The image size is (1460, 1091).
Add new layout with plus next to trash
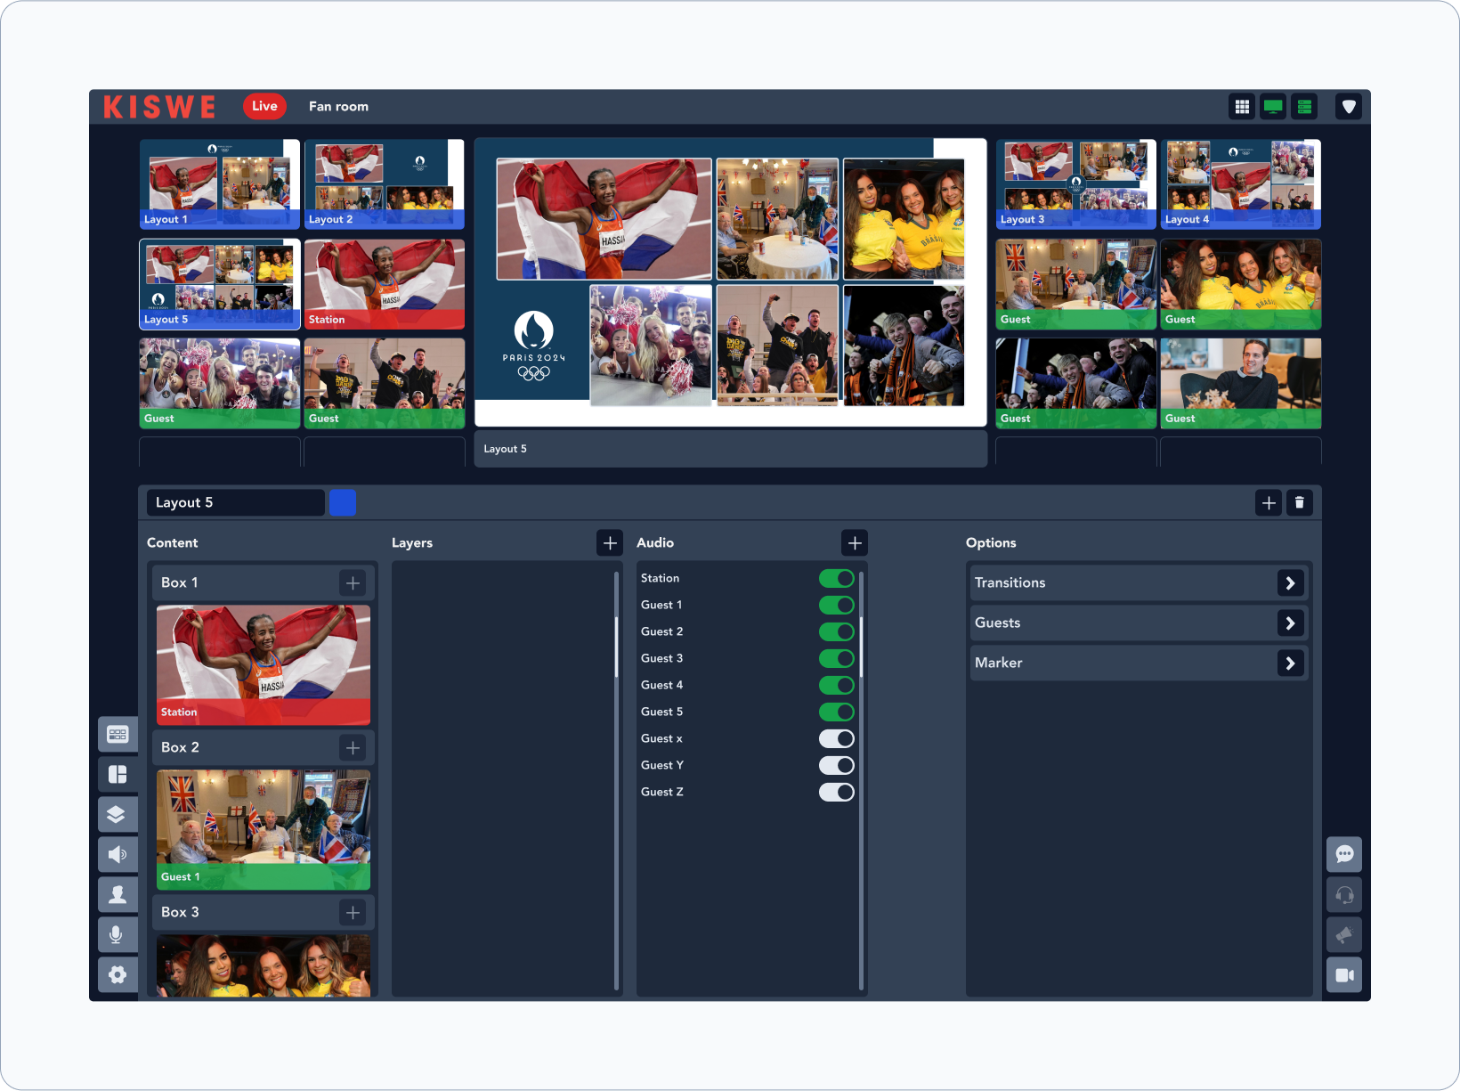[1269, 503]
